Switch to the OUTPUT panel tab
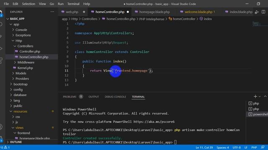The height and width of the screenshot is (150, 268). click(x=94, y=97)
